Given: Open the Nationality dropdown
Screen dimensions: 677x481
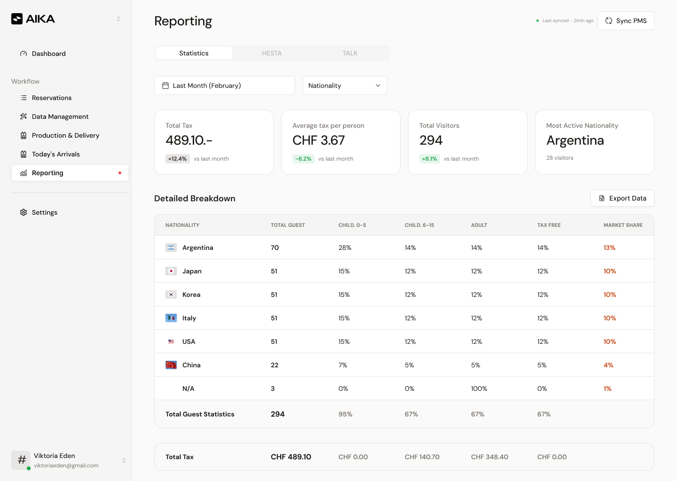Looking at the screenshot, I should pos(345,85).
